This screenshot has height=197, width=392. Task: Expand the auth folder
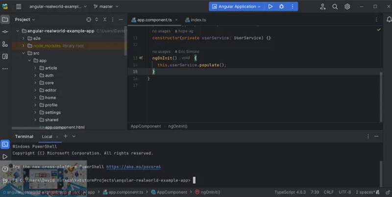tap(35, 75)
